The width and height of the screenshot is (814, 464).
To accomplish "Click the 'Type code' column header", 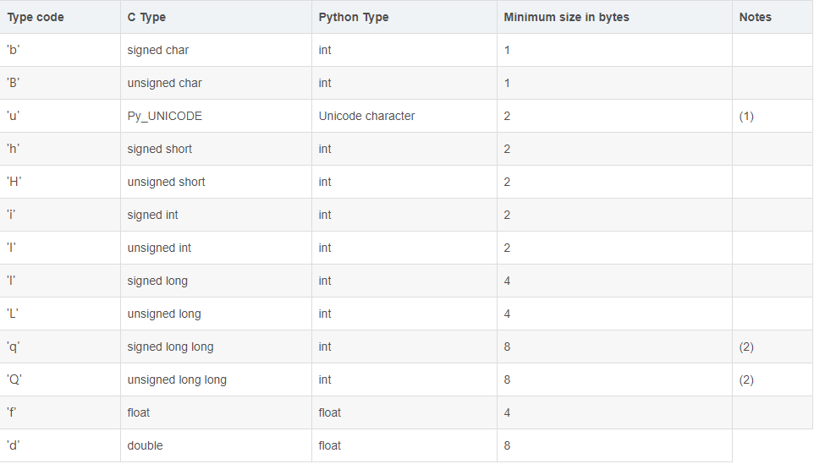I will (x=36, y=17).
